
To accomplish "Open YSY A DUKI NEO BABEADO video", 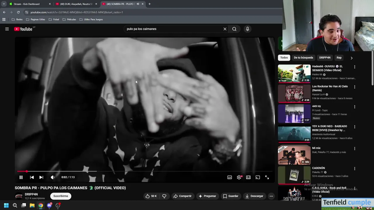I will click(294, 134).
